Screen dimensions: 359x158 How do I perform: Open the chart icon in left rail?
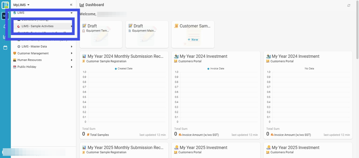5,37
